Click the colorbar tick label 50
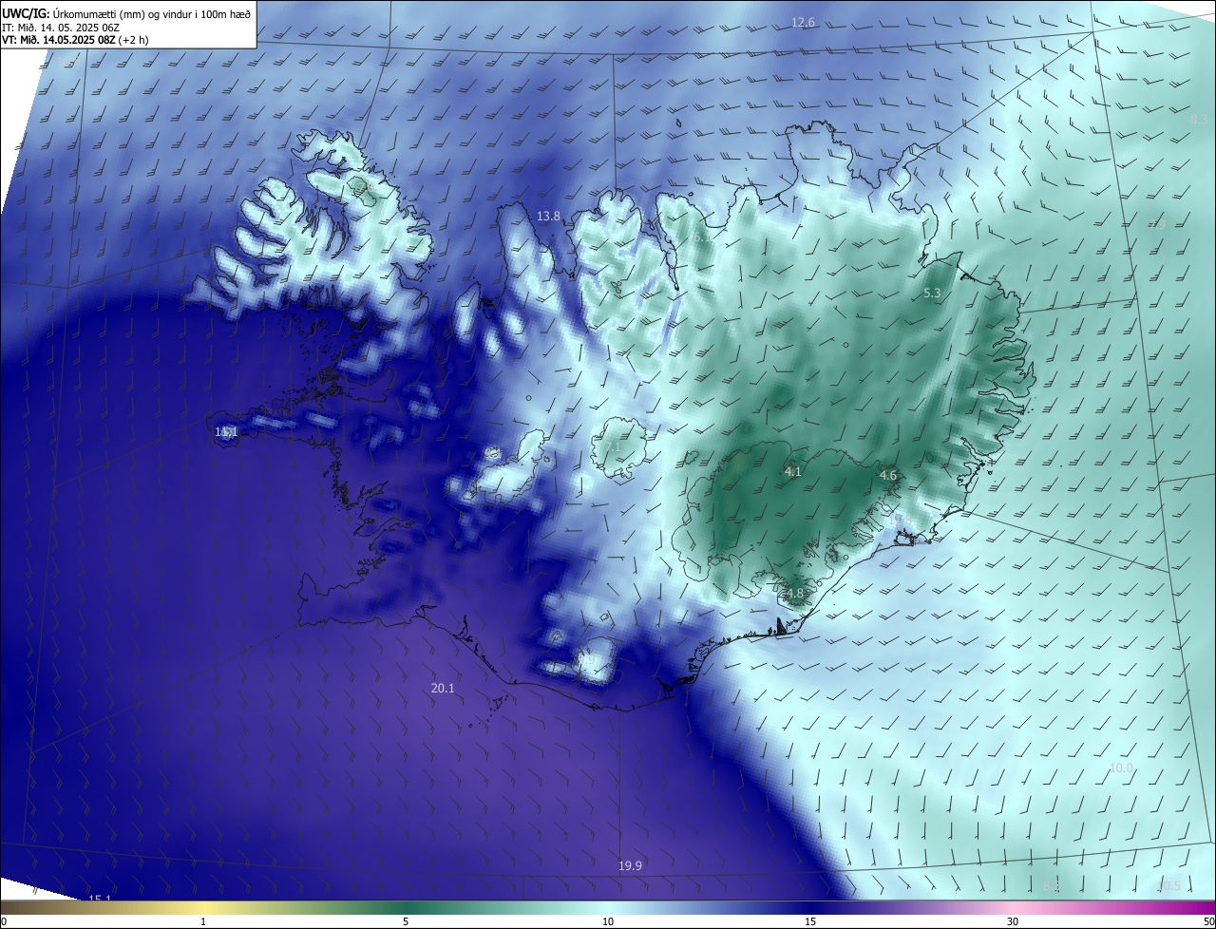Image resolution: width=1216 pixels, height=929 pixels. 1208,921
